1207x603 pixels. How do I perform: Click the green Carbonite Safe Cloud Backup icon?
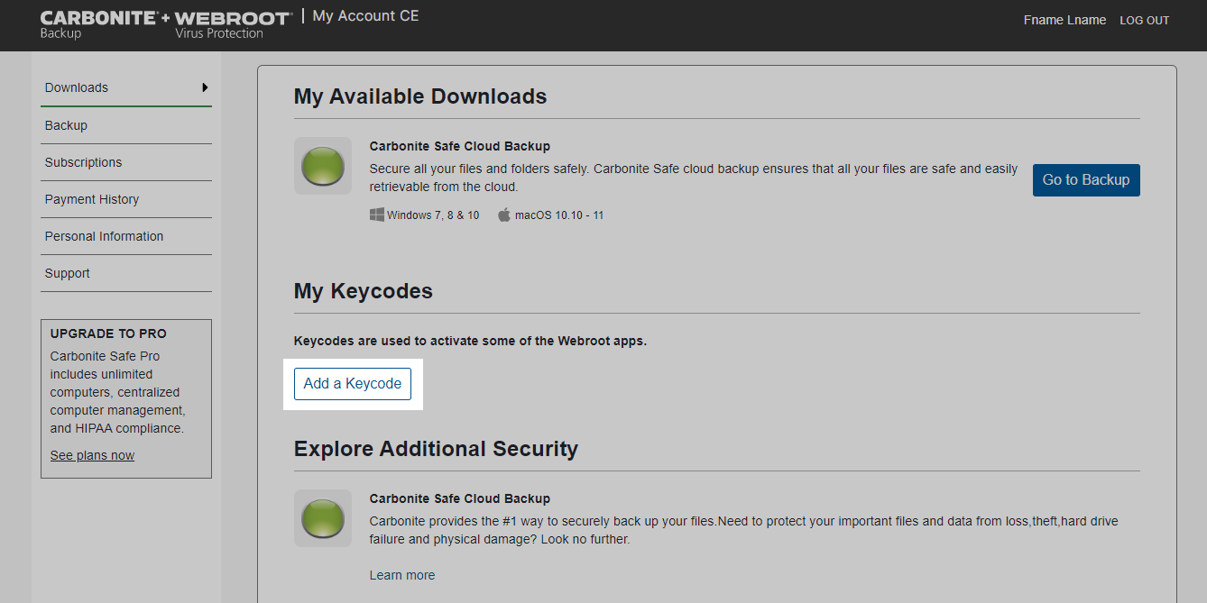click(322, 166)
